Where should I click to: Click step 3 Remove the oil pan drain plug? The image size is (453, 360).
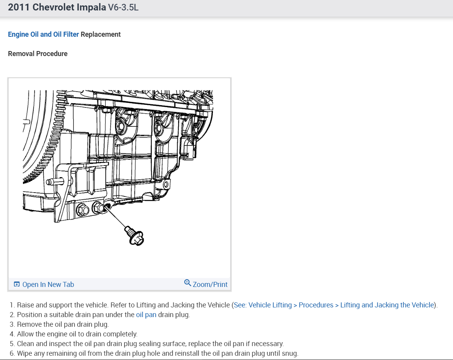point(59,324)
